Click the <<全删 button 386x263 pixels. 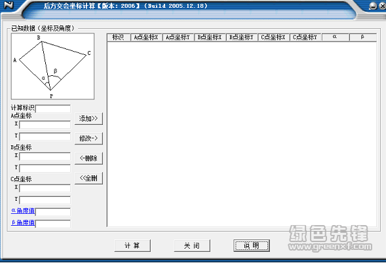[x=88, y=178]
